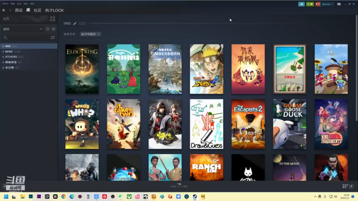This screenshot has width=358, height=201.
Task: Open the 卡牌生存 card survival cover
Action: tap(290, 69)
